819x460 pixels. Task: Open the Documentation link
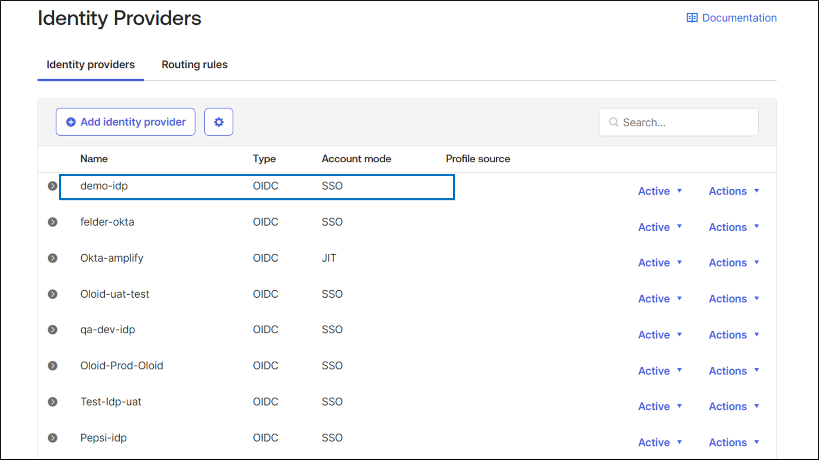click(x=732, y=18)
